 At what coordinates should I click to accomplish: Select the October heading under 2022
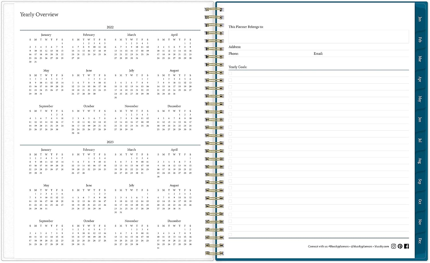click(x=89, y=106)
